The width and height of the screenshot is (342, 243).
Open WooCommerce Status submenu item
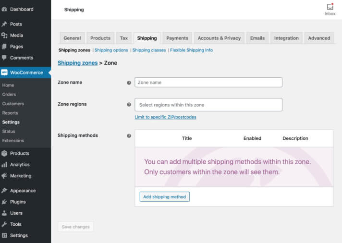coord(9,131)
